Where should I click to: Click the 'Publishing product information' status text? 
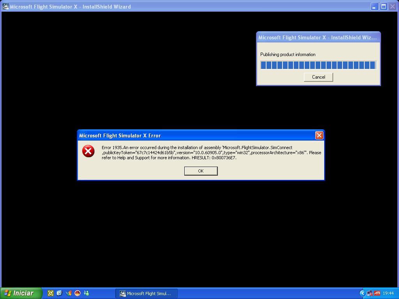click(288, 55)
